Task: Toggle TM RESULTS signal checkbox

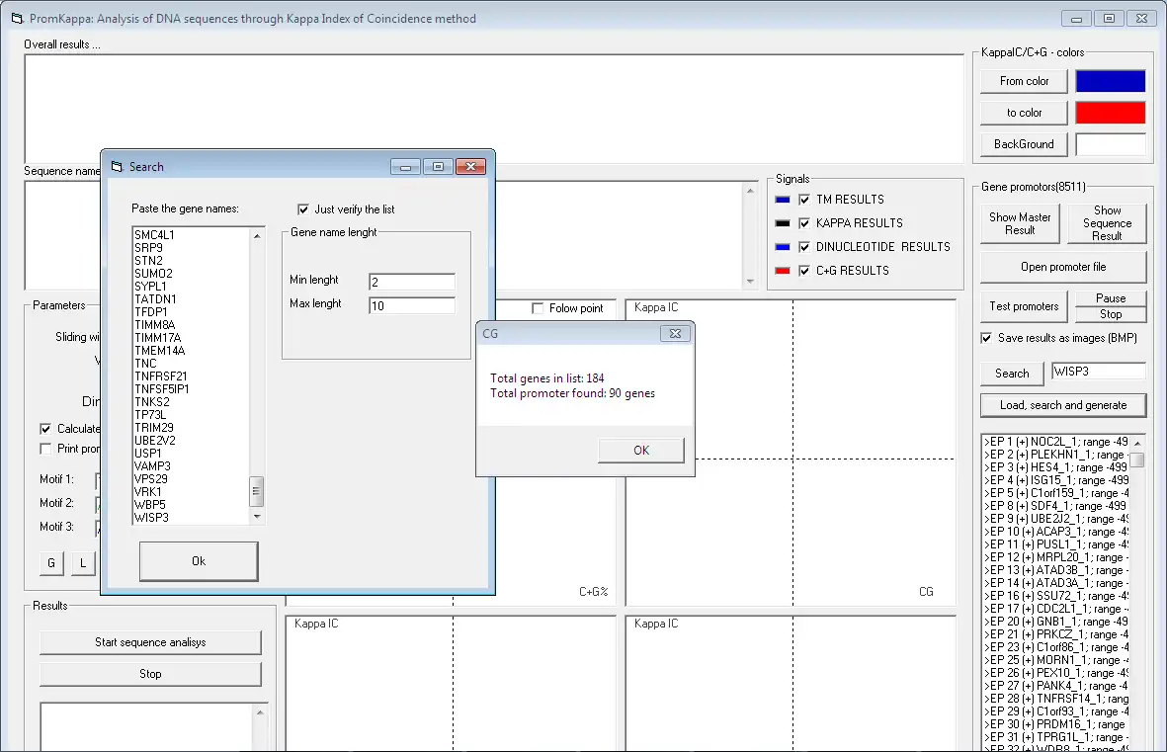Action: (x=803, y=200)
